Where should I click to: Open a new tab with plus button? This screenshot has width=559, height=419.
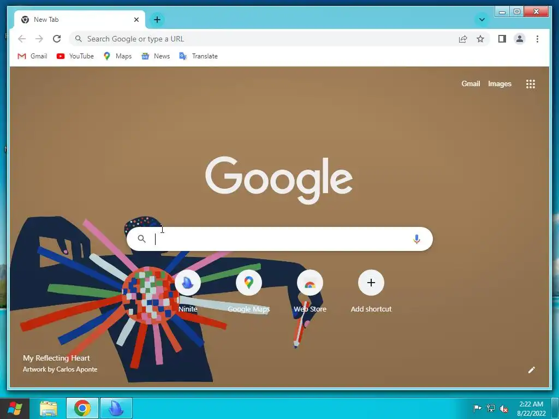pyautogui.click(x=157, y=20)
